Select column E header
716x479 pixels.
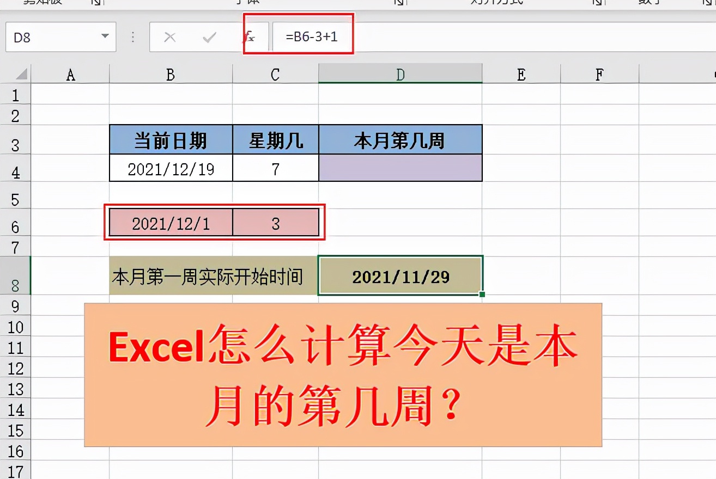click(x=521, y=74)
